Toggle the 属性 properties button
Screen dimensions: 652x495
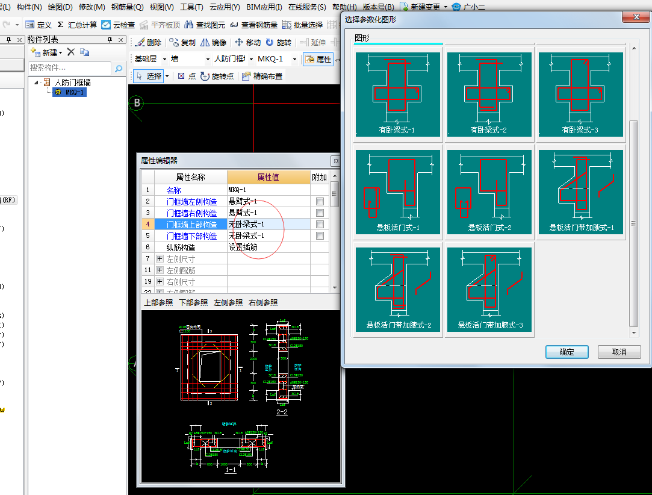click(x=318, y=60)
